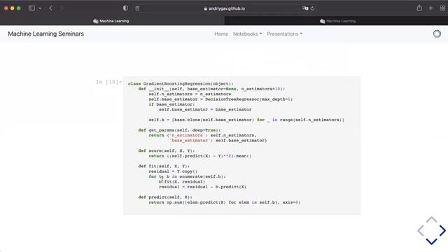The height and width of the screenshot is (252, 448).
Task: Go to the previous slide with left arrow
Action: (x=421, y=230)
